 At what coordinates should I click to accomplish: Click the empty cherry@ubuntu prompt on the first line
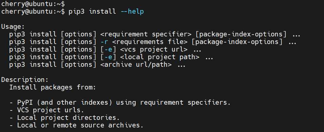click(x=33, y=4)
